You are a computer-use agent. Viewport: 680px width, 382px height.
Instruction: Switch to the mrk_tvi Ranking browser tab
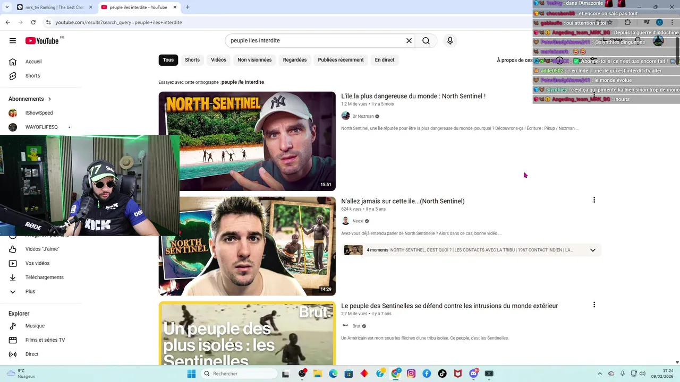coord(54,7)
